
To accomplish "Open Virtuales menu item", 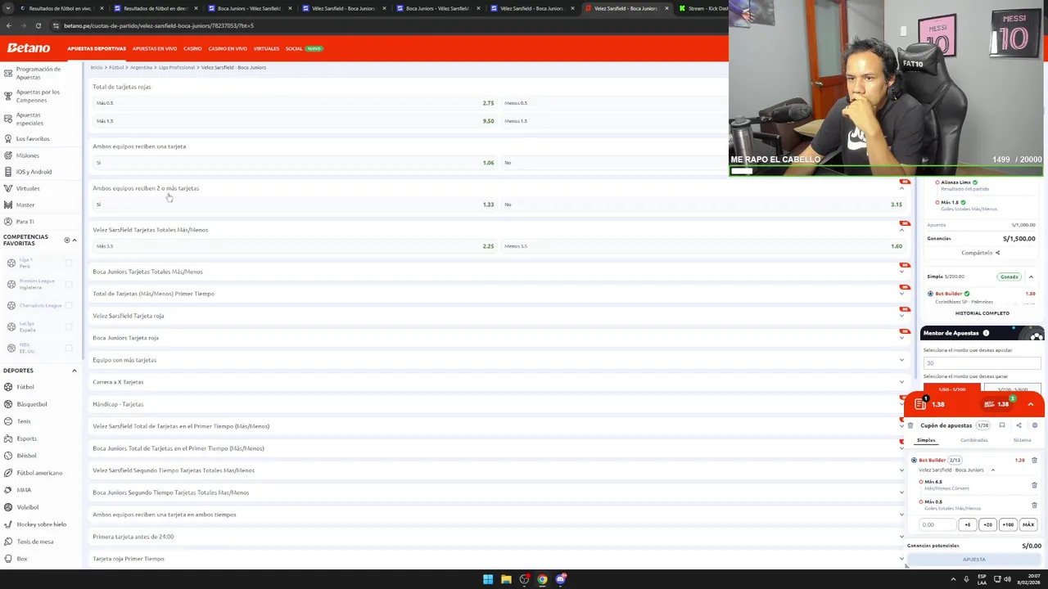I will click(x=266, y=48).
